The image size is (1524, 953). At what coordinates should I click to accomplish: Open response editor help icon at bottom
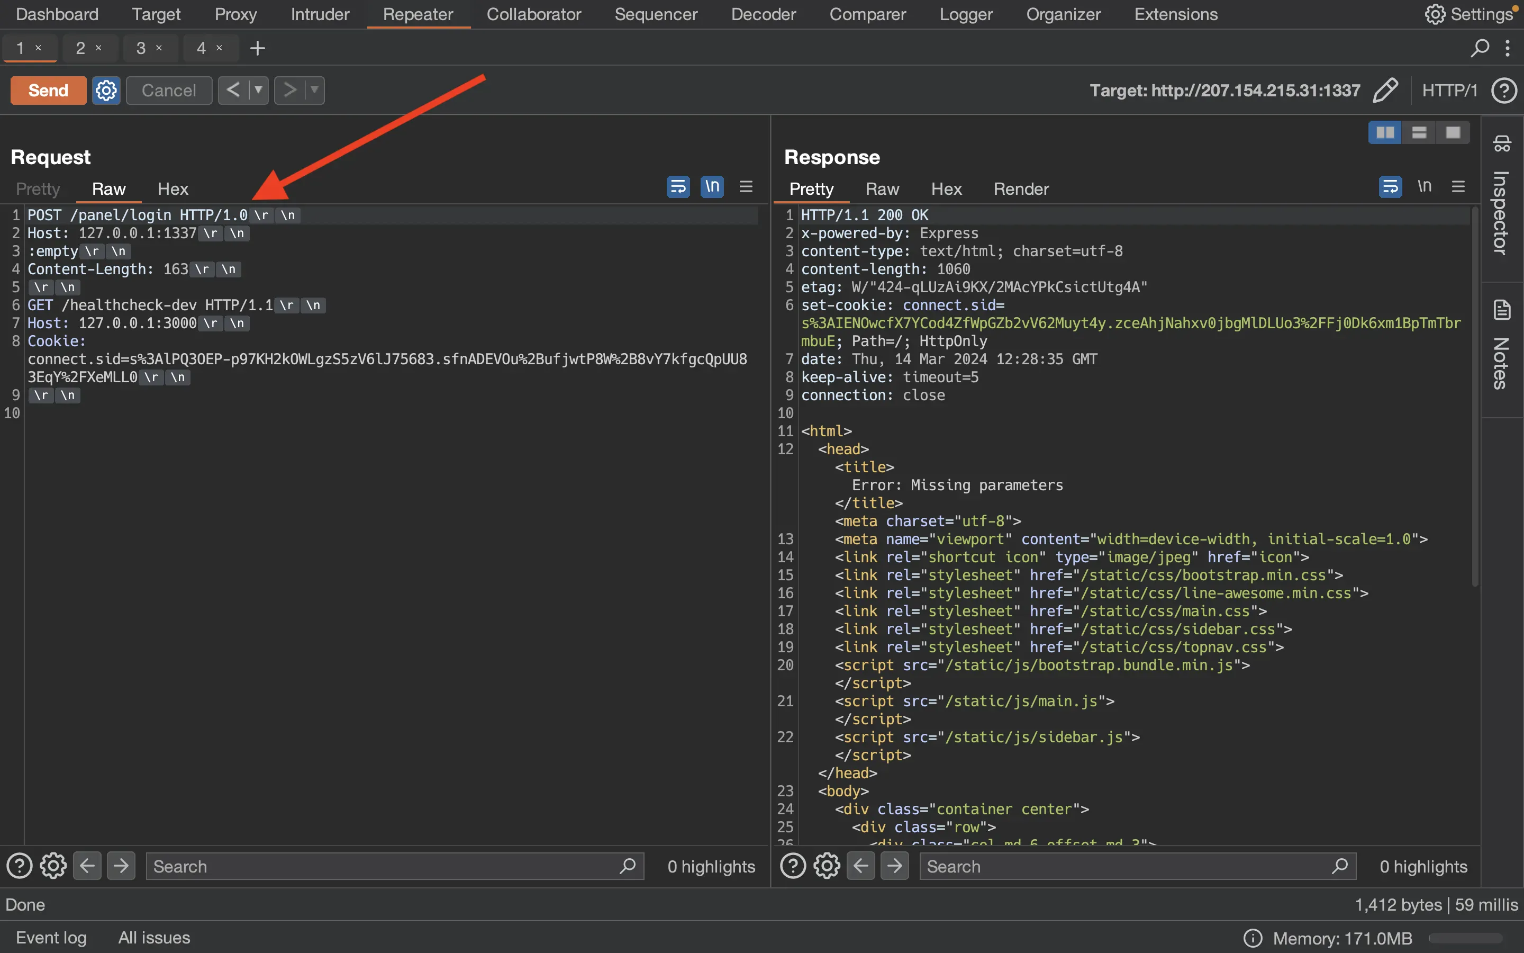[x=793, y=866]
